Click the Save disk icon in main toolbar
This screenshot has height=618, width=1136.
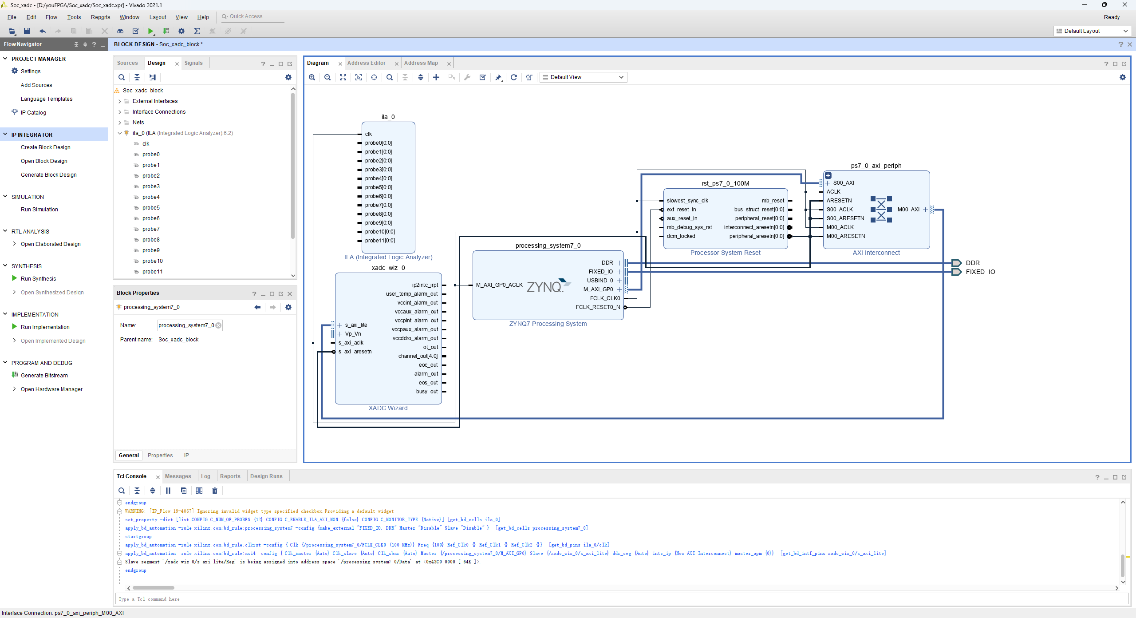tap(27, 31)
